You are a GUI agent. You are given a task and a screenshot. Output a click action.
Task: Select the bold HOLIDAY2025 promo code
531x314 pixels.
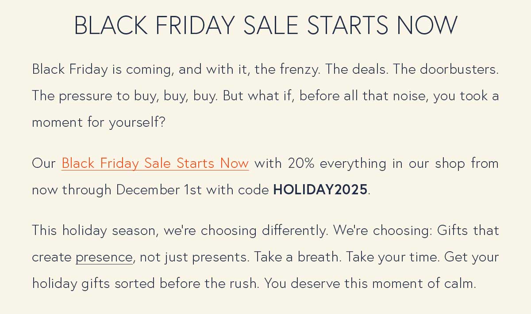point(320,189)
